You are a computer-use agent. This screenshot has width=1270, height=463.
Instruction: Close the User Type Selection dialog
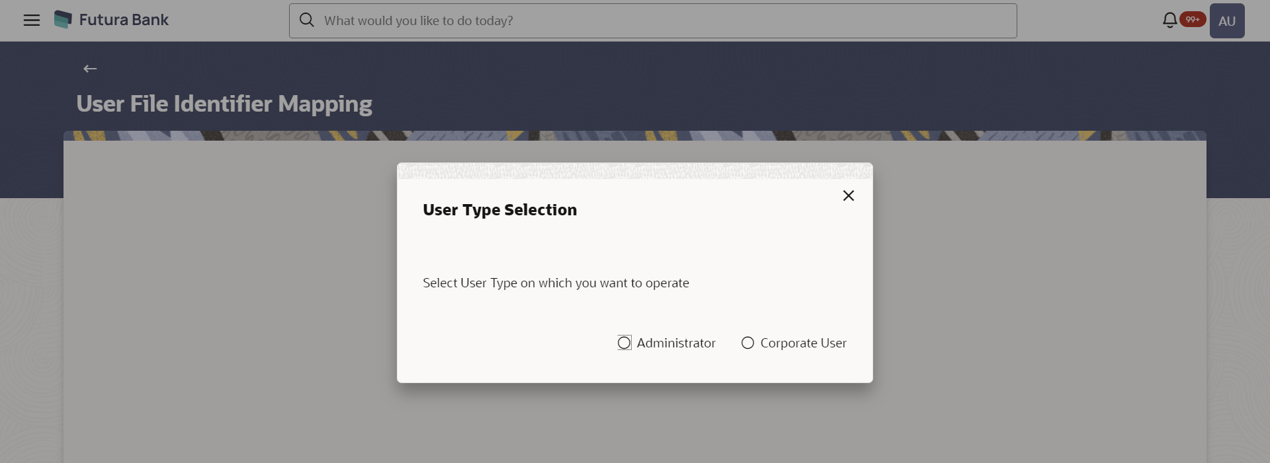point(849,196)
